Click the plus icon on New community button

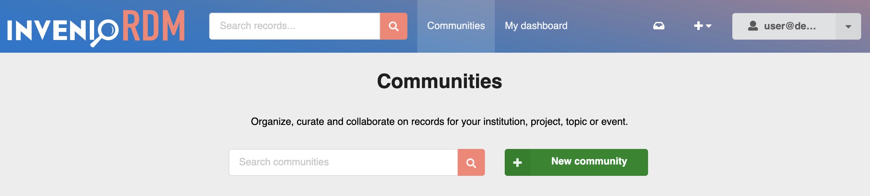[517, 162]
